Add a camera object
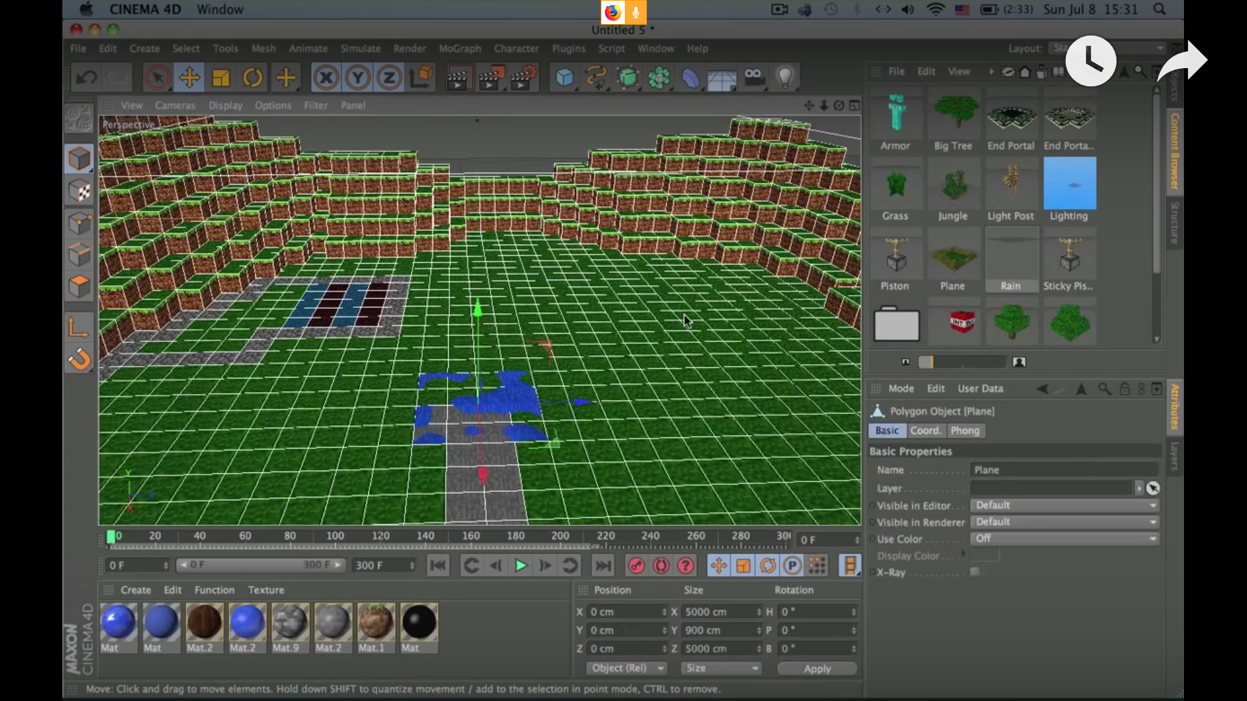Viewport: 1247px width, 701px height. (753, 78)
